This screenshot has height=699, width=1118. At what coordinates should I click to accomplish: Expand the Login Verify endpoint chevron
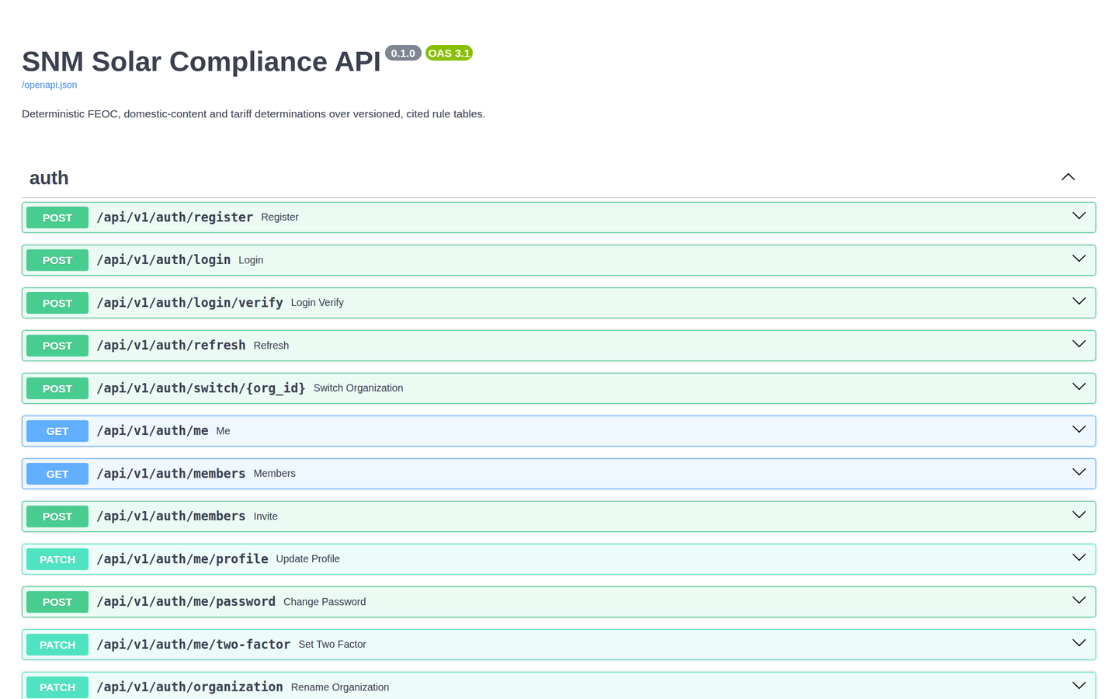pyautogui.click(x=1079, y=301)
